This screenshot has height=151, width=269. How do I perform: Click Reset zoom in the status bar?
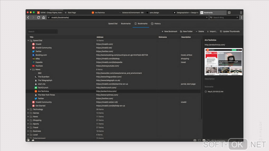click(214, 140)
